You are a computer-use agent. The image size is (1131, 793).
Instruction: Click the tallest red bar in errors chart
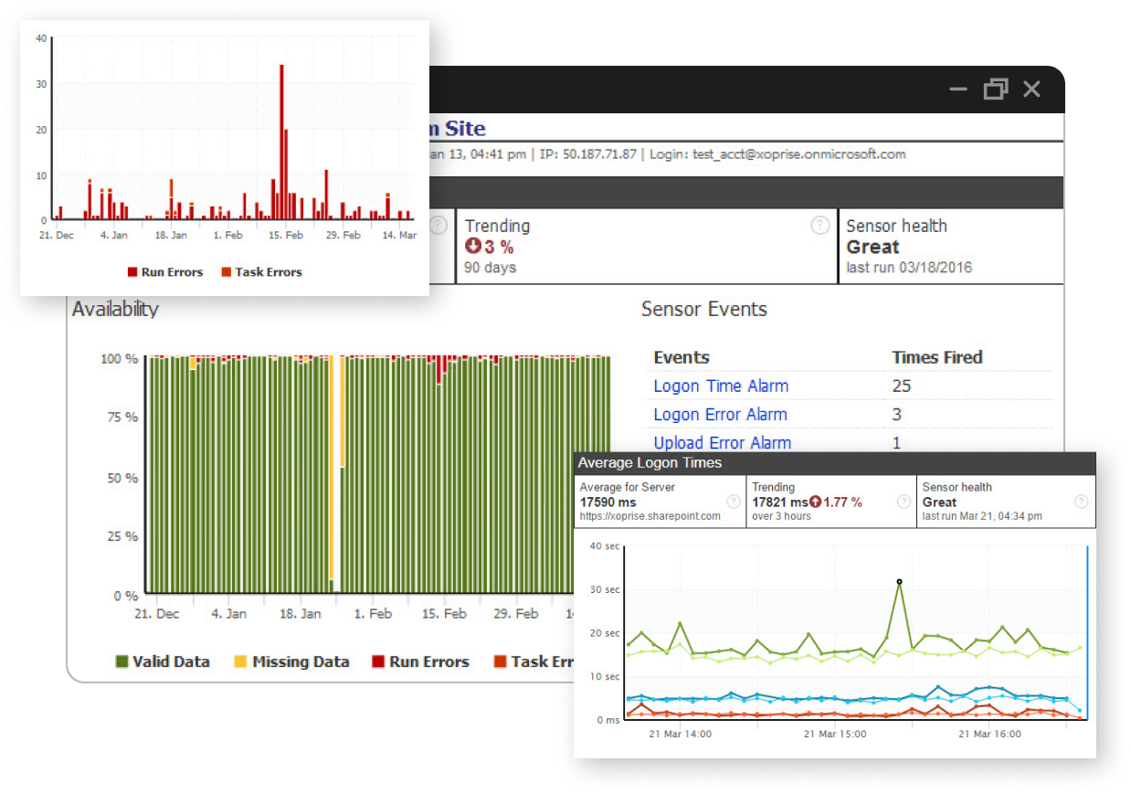[281, 142]
